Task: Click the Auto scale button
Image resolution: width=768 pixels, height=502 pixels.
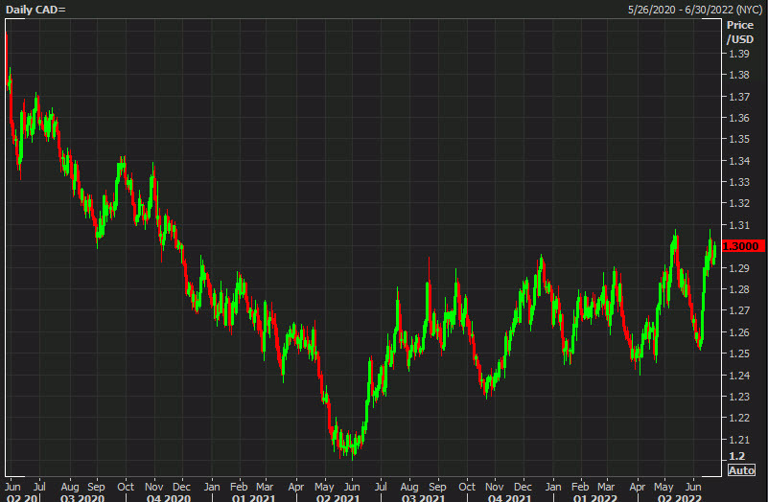Action: (x=741, y=470)
